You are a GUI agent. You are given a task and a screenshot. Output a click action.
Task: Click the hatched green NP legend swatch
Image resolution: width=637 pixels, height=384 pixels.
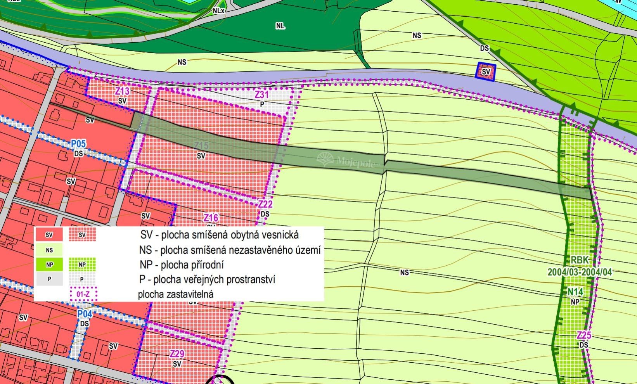click(x=82, y=265)
